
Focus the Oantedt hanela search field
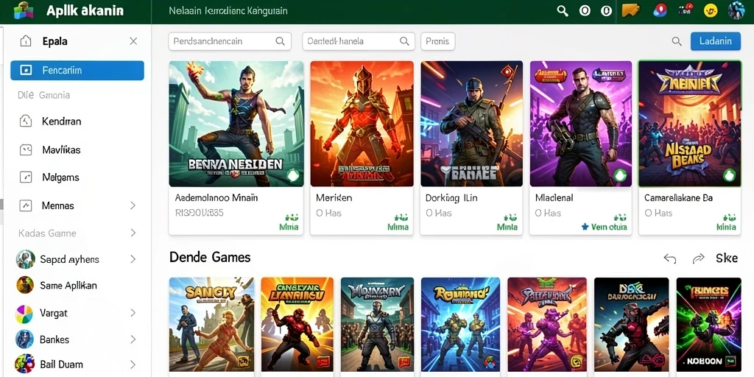[x=359, y=41]
